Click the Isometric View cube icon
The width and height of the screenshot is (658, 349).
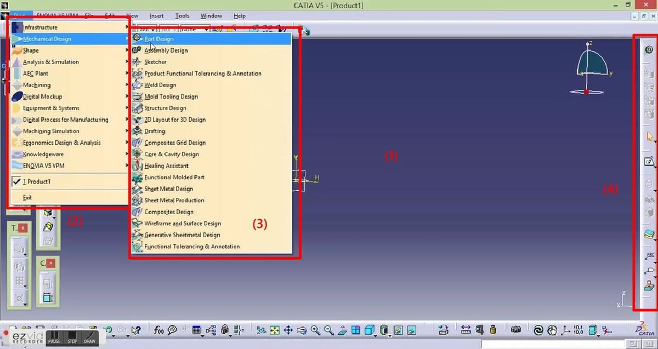pos(370,330)
